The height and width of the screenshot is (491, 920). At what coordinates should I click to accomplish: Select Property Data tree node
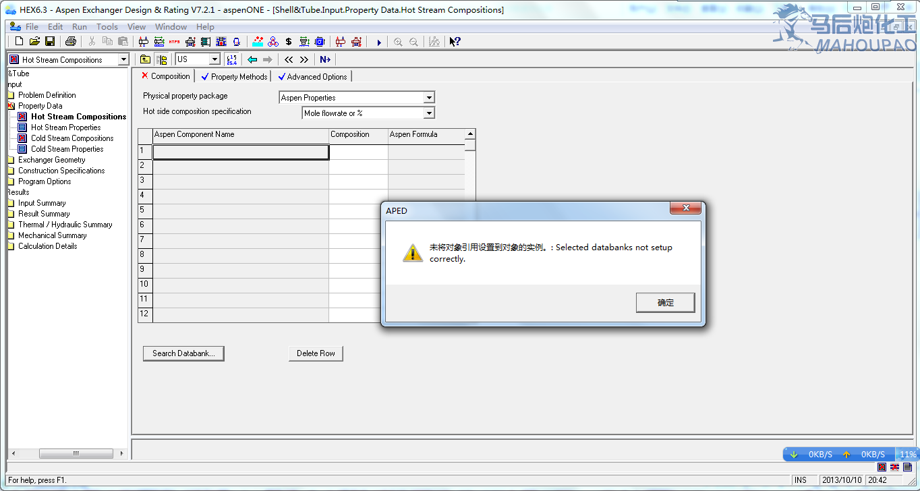[x=40, y=106]
